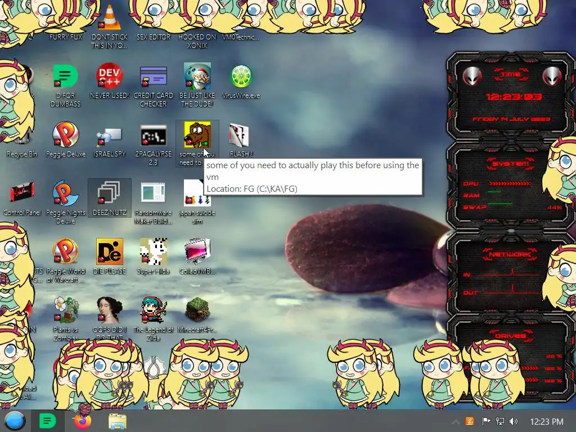Click the red 12:23 digital time in the TIME gadget
Image resolution: width=576 pixels, height=432 pixels.
tap(514, 97)
